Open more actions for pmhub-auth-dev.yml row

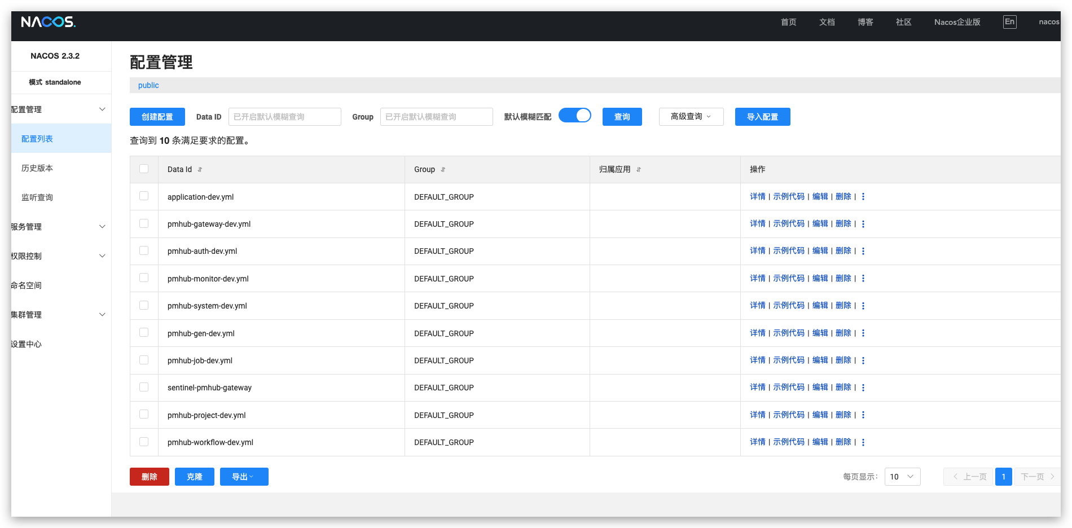coord(863,252)
